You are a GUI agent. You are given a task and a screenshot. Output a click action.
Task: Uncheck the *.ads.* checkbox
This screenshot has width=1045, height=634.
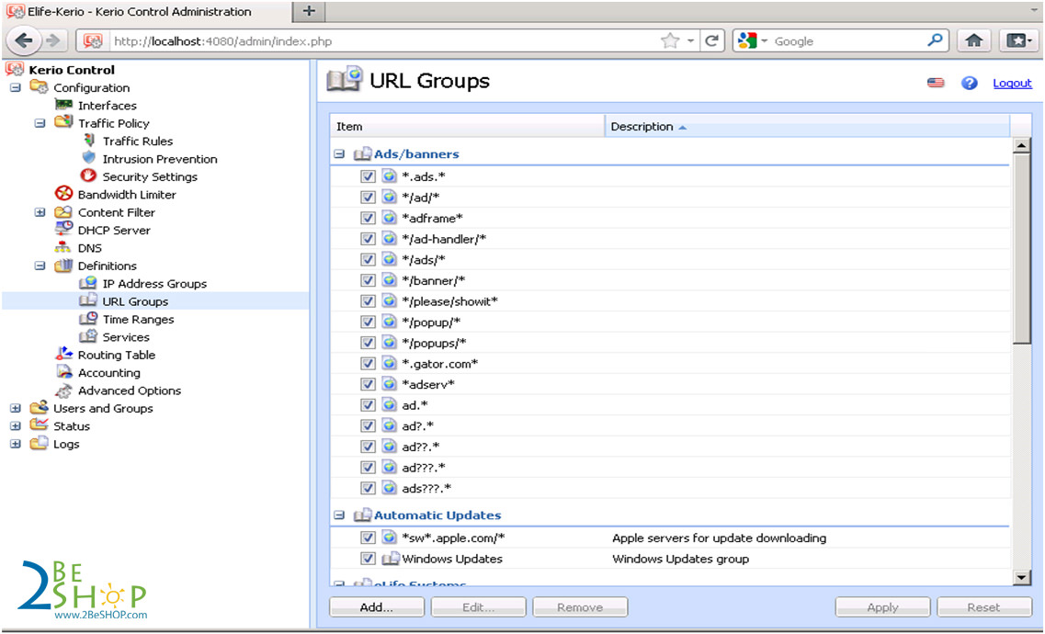pyautogui.click(x=368, y=176)
